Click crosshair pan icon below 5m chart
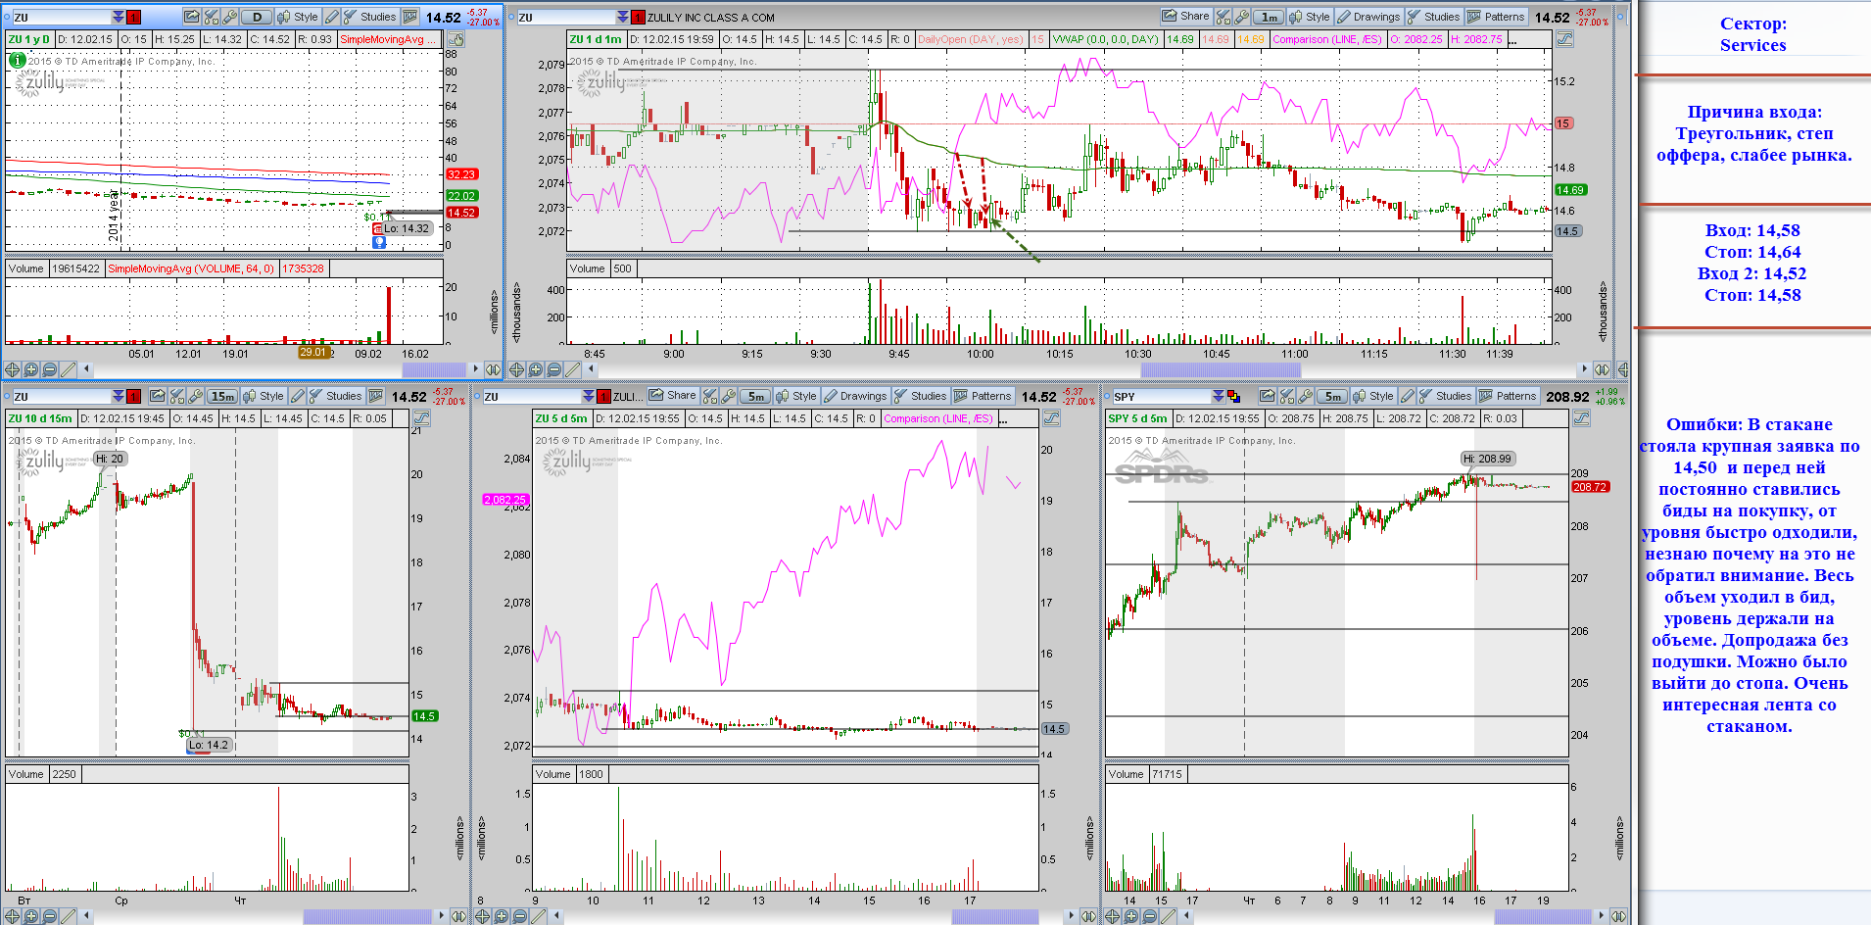 click(482, 916)
